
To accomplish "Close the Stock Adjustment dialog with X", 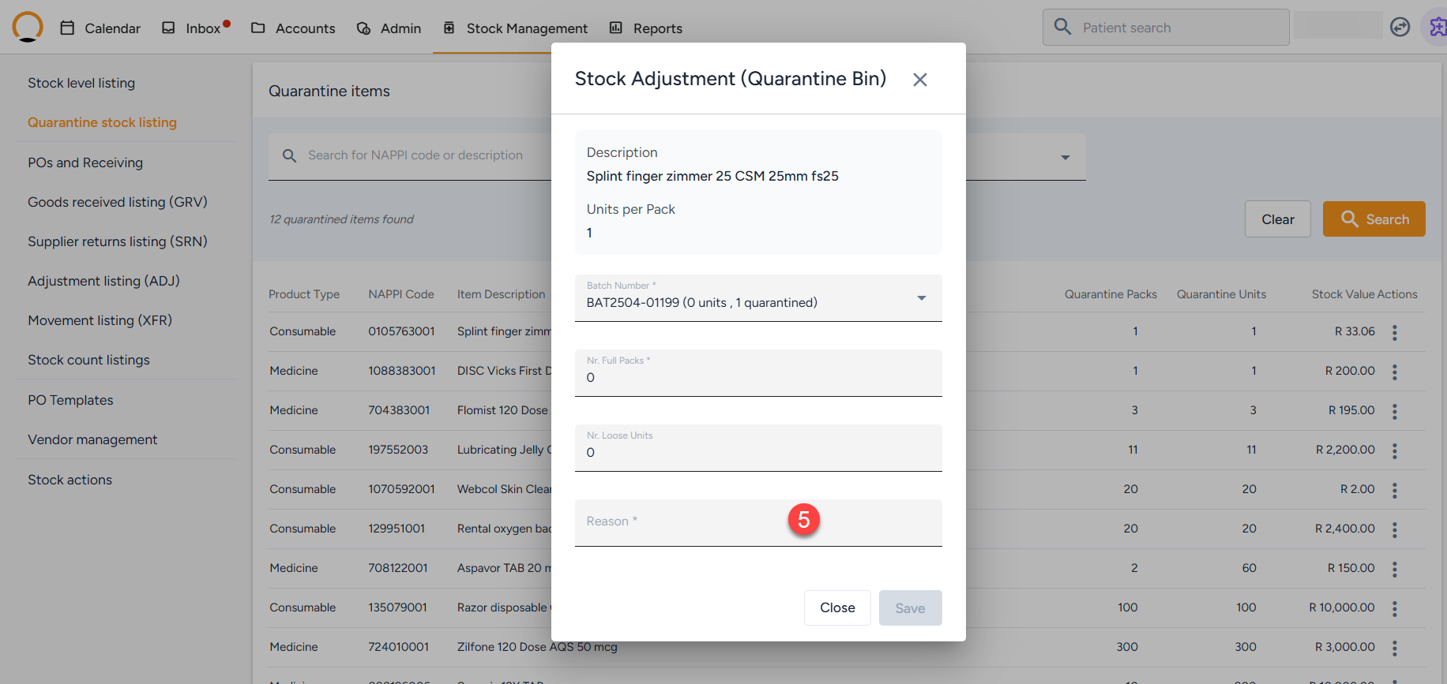I will coord(919,80).
